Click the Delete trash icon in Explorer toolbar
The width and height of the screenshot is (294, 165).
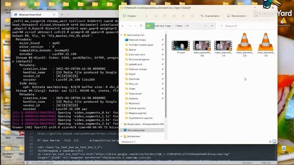click(192, 16)
